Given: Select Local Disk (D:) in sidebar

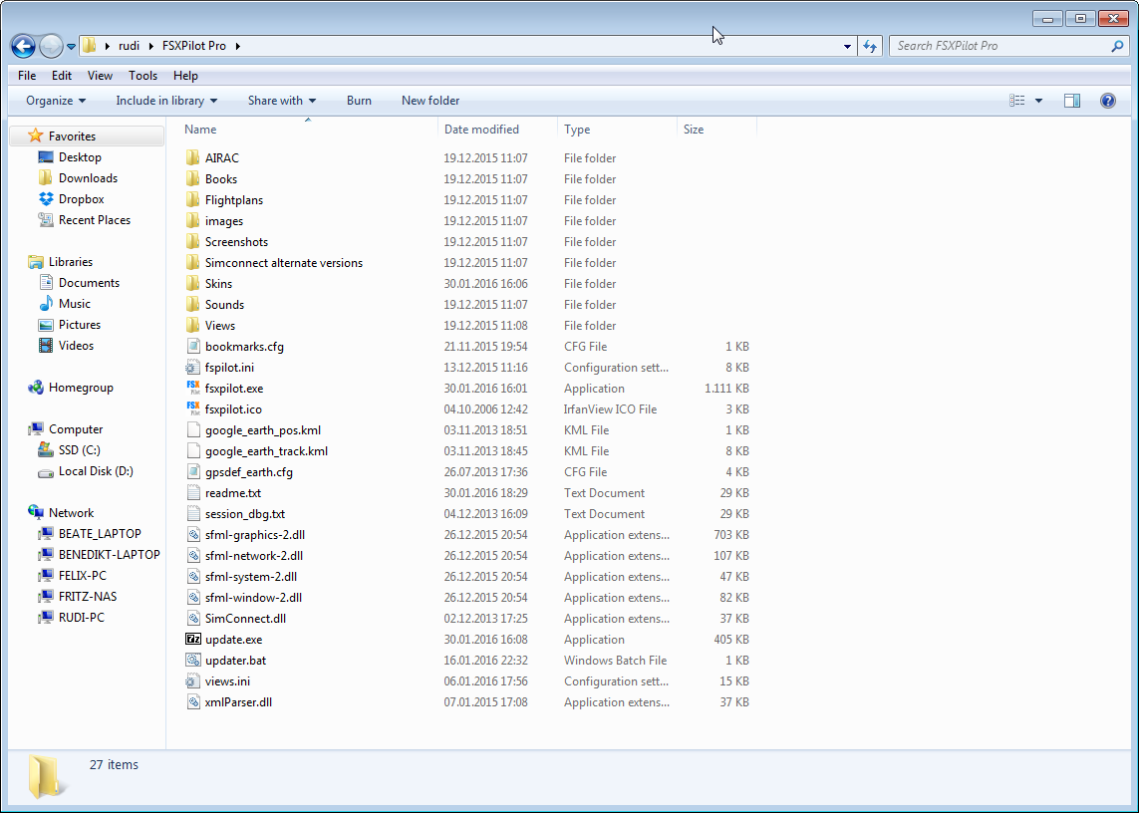Looking at the screenshot, I should pos(96,471).
